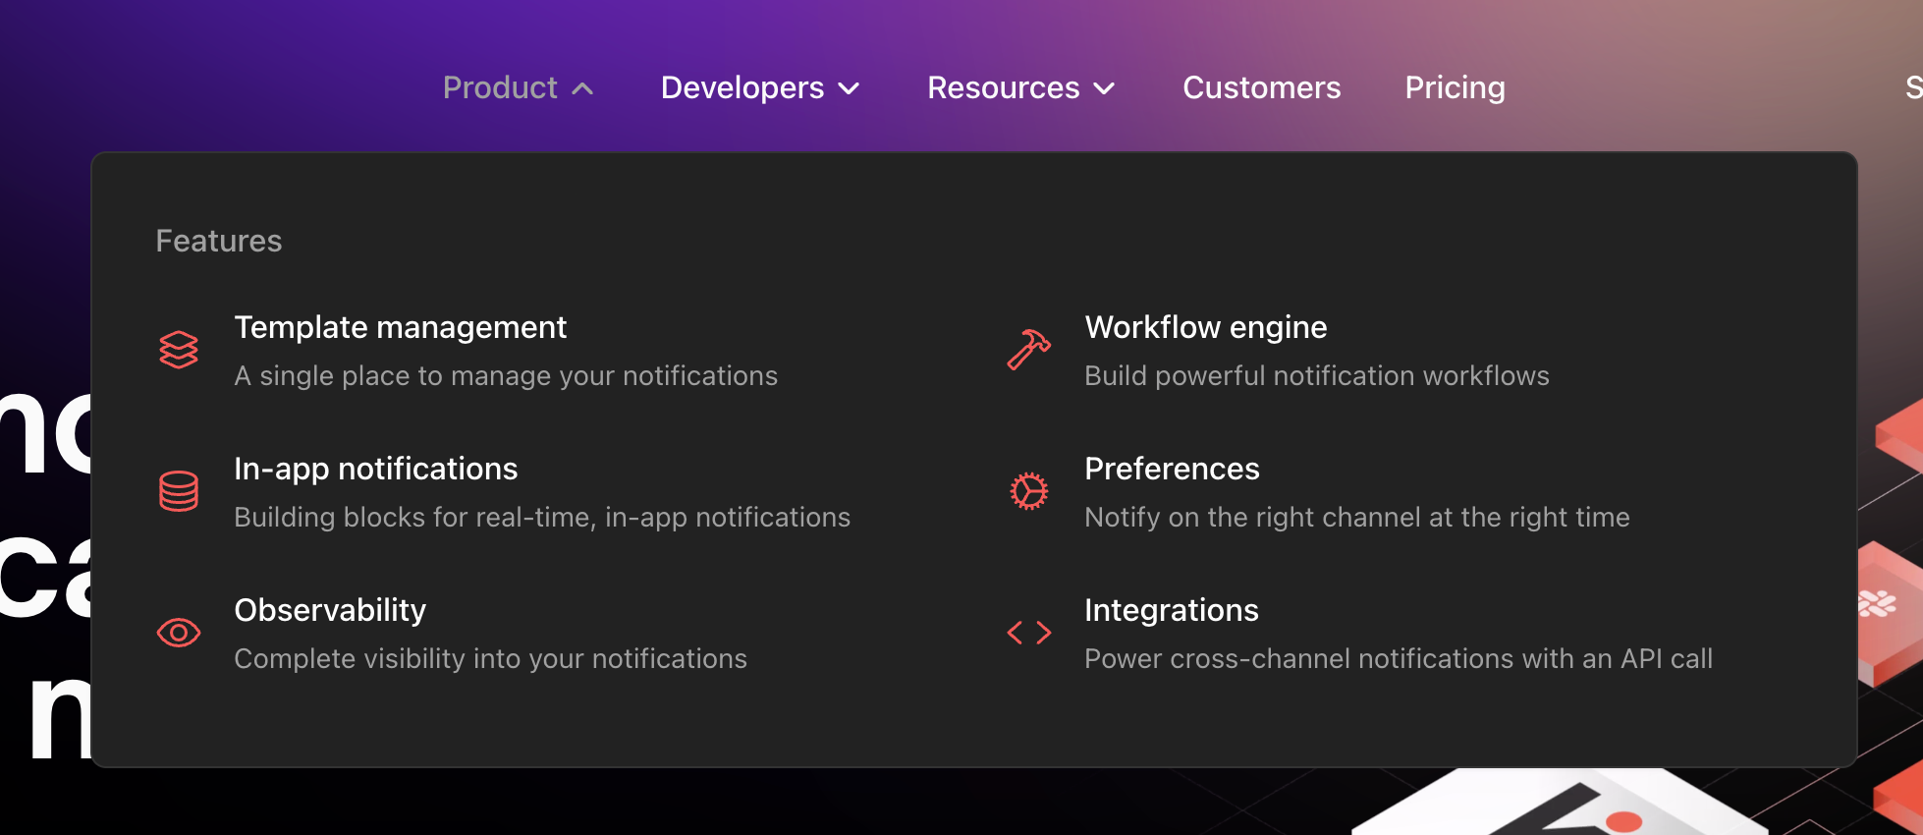Click the stacked layers Template management icon

pos(179,350)
